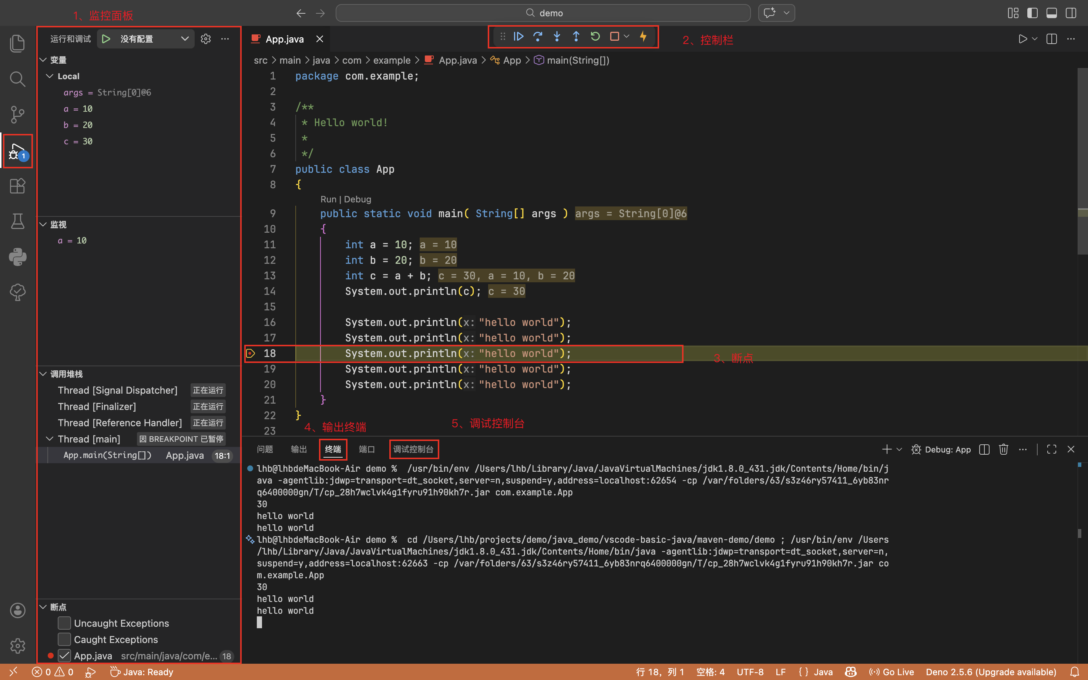Viewport: 1088px width, 680px height.
Task: Open stop button dropdown arrow
Action: pos(627,37)
